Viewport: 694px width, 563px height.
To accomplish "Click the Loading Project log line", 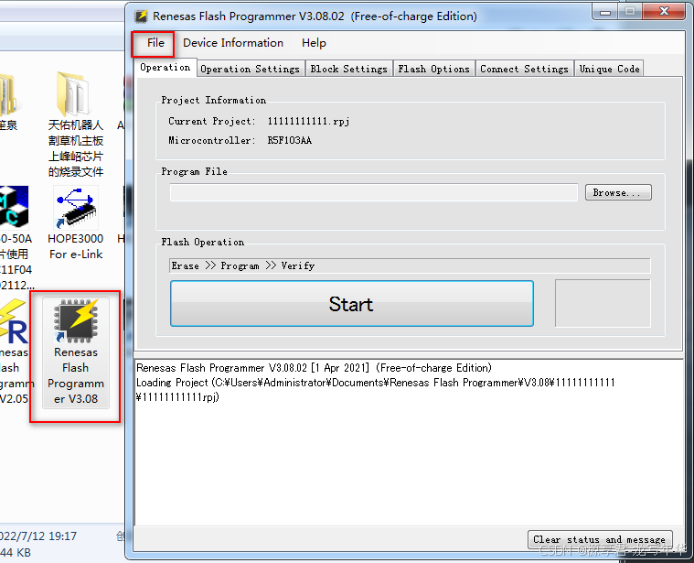I will click(x=375, y=389).
